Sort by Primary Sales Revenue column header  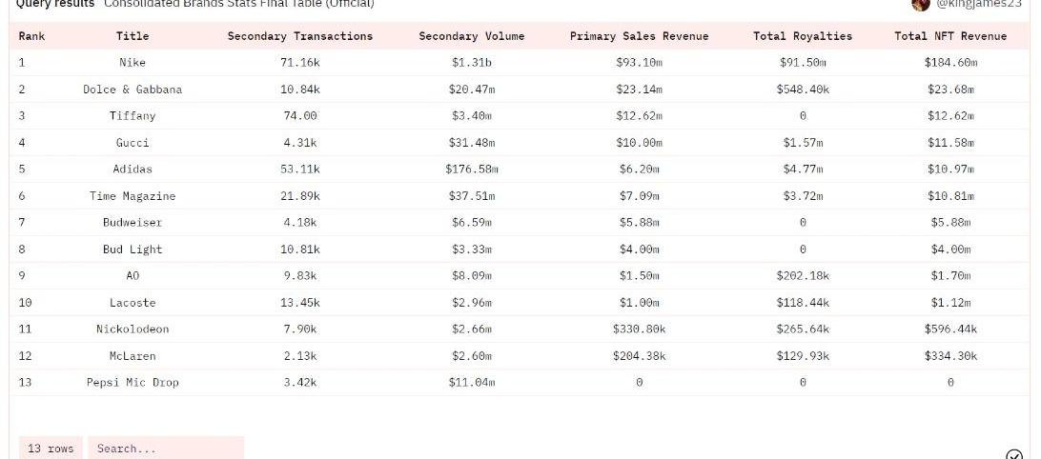(640, 36)
